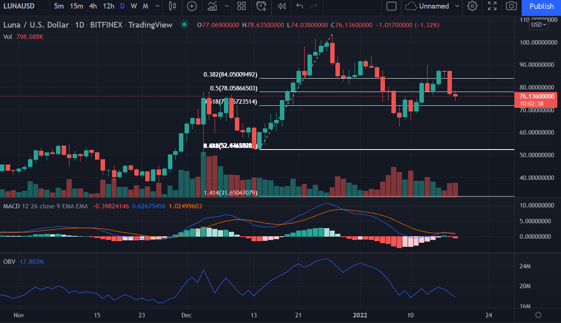Click the Compare or Add Symbol plus icon
Image resolution: width=561 pixels, height=323 pixels.
tap(192, 6)
